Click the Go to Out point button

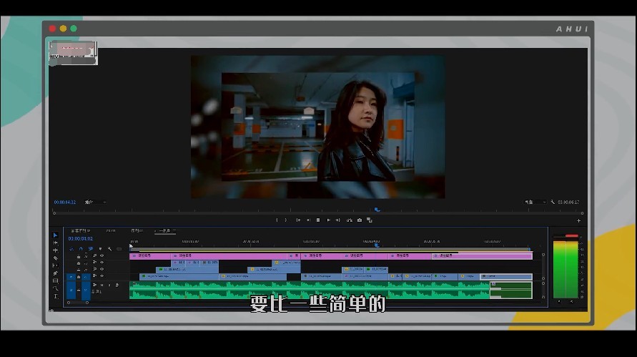(337, 220)
